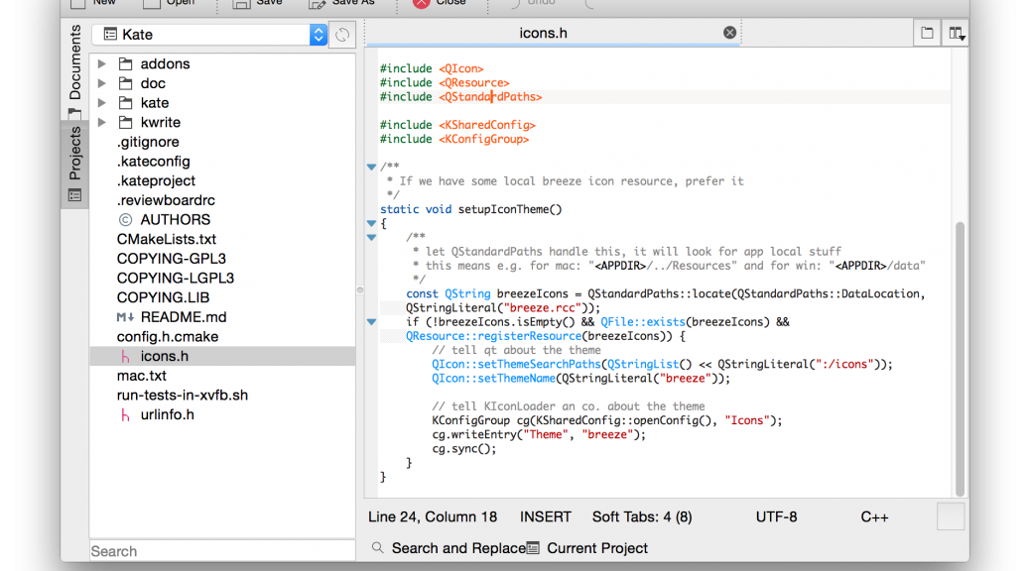Viewport: 1030px width, 571px height.
Task: Expand the addons folder
Action: click(x=102, y=63)
